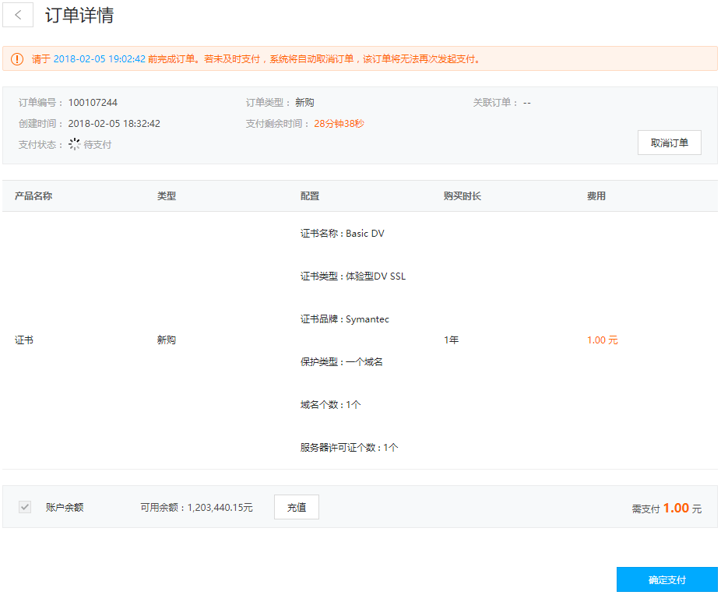Click the 产品名称 column header

tap(33, 196)
